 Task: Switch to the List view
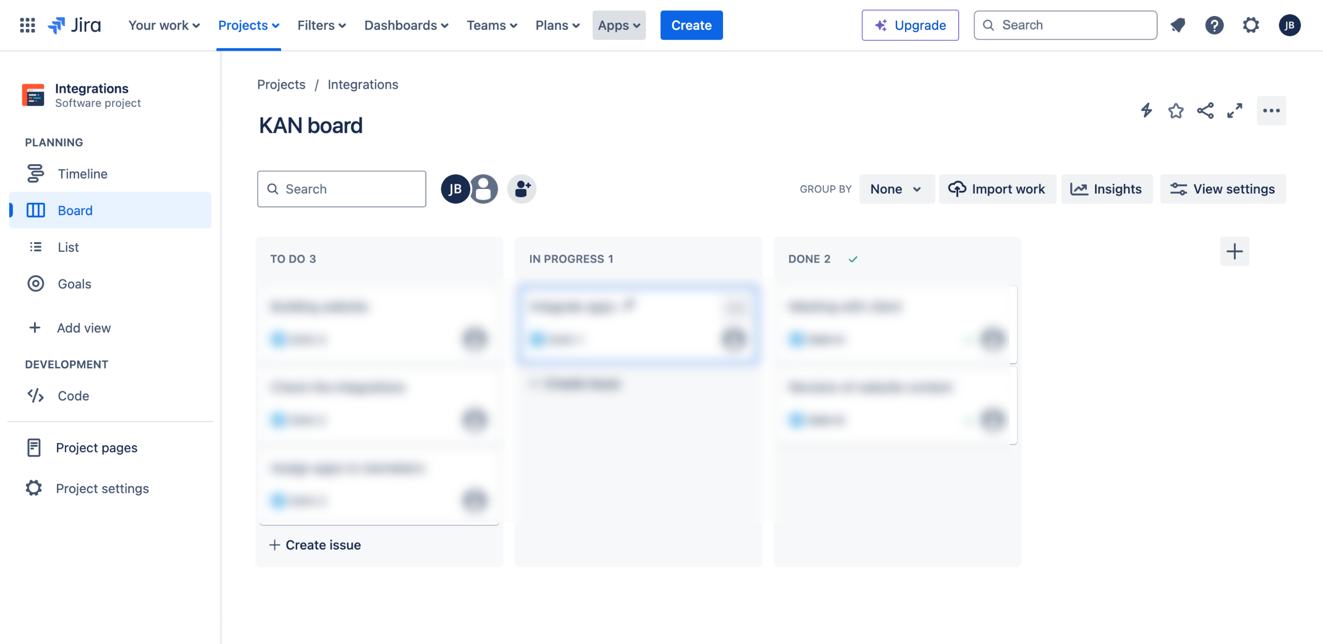pyautogui.click(x=68, y=247)
